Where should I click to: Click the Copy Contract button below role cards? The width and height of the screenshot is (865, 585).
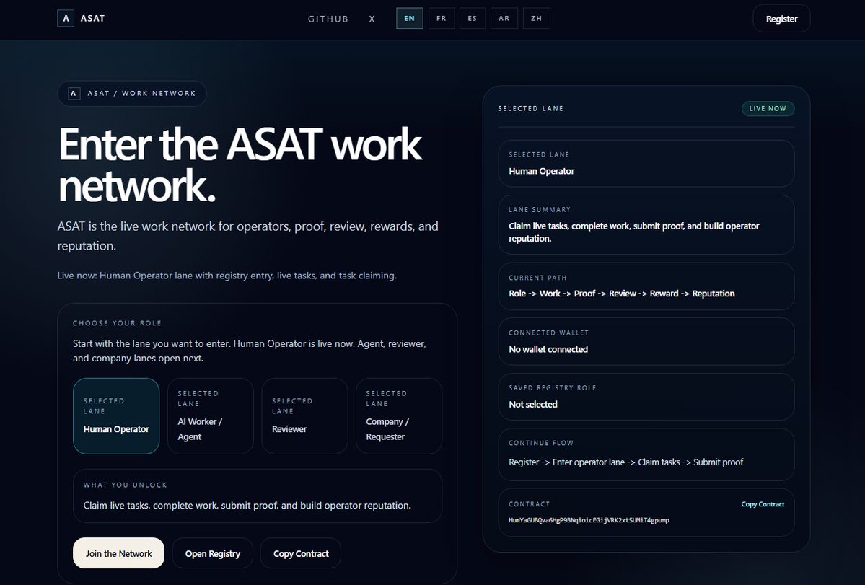pos(300,553)
